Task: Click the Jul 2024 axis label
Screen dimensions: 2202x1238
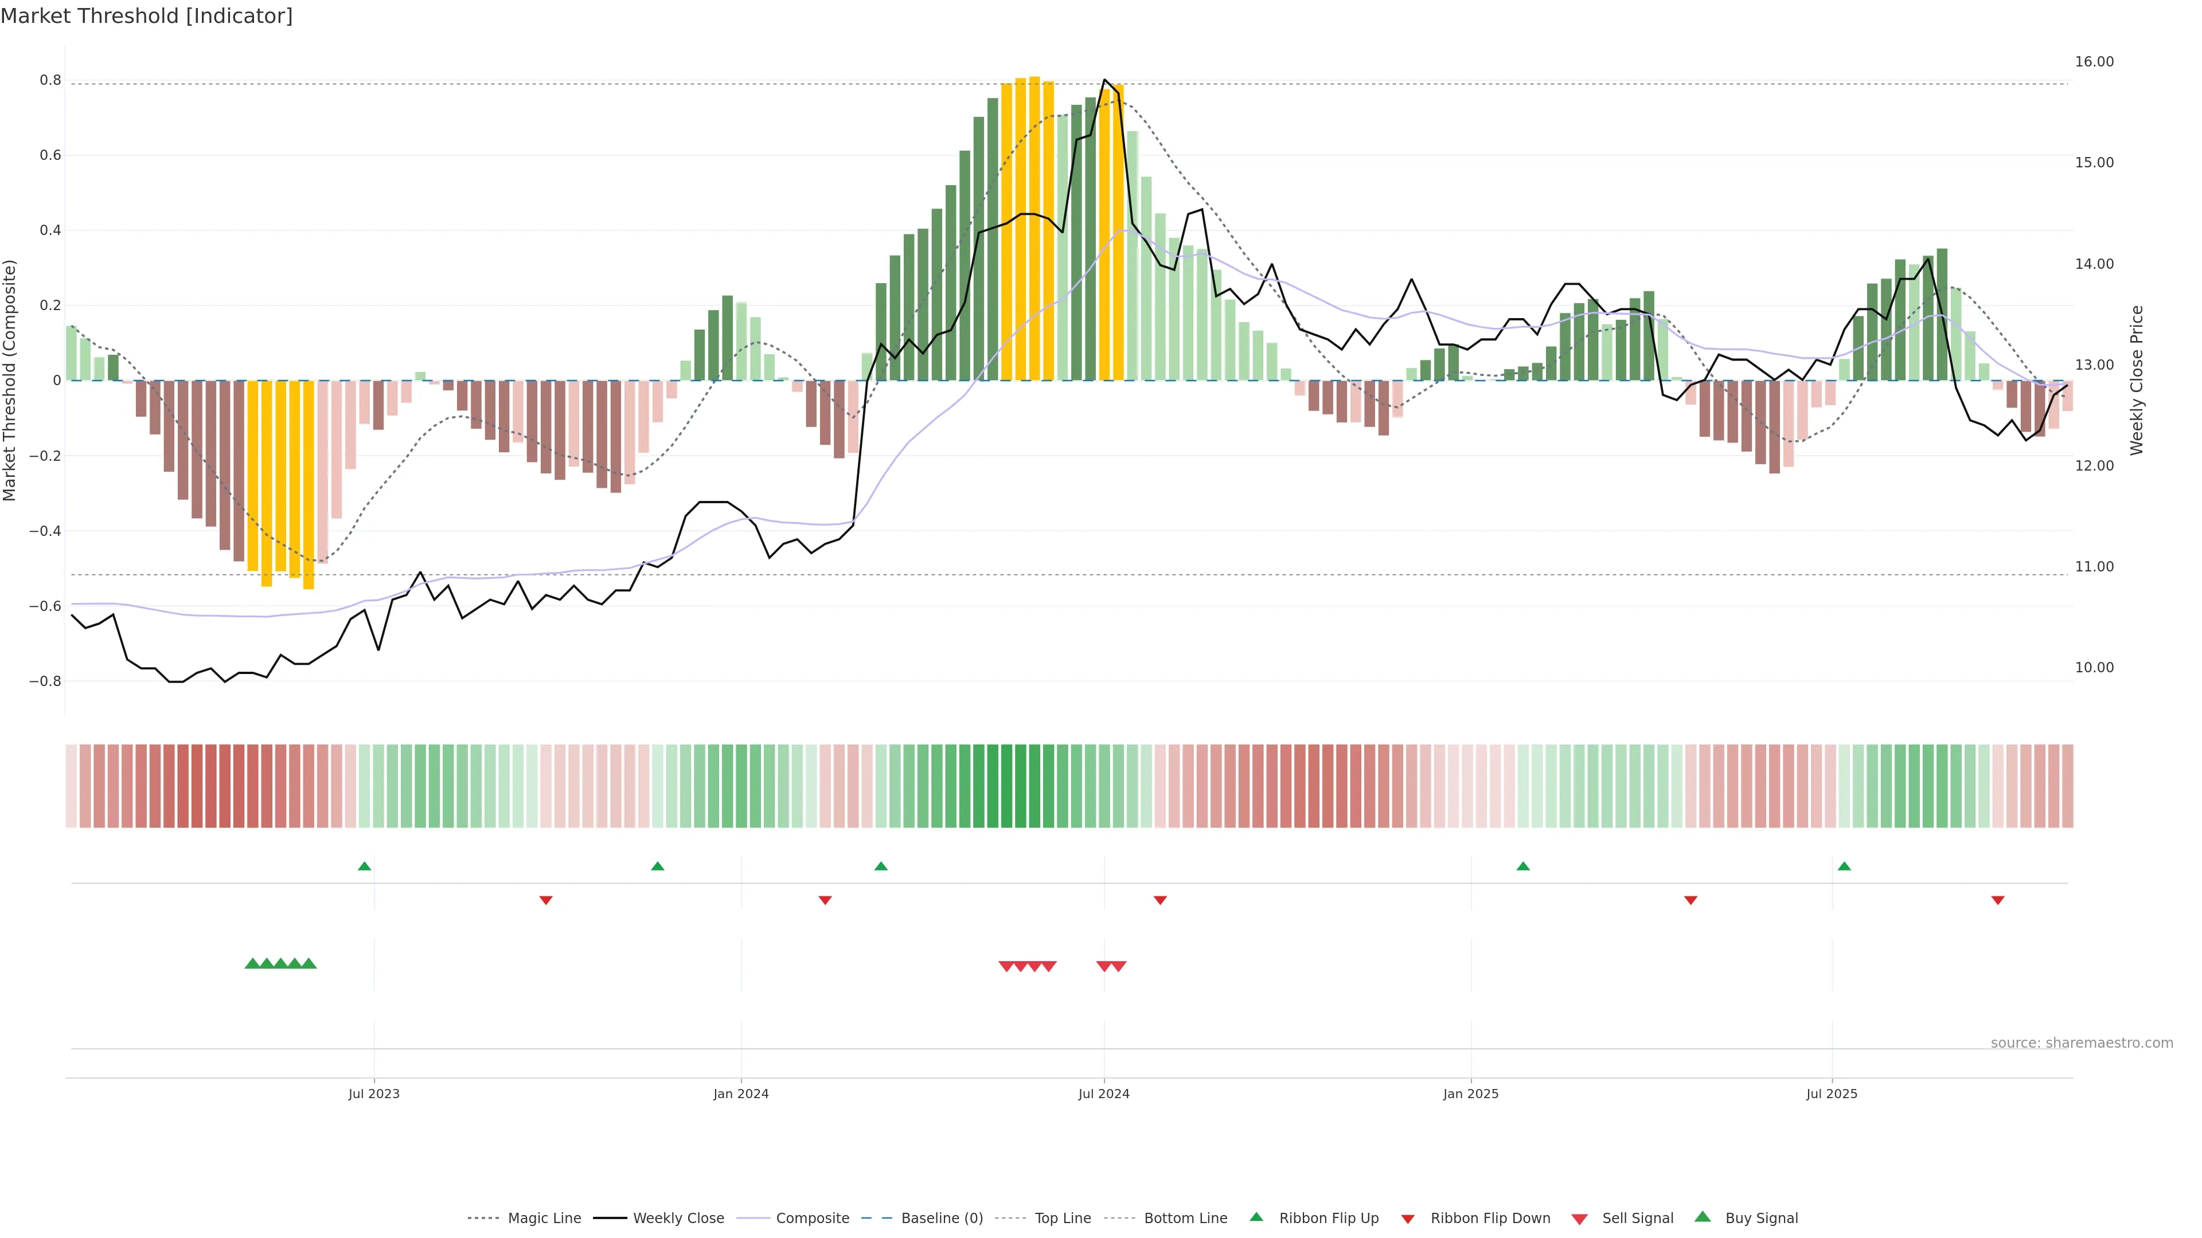Action: click(x=1103, y=1094)
